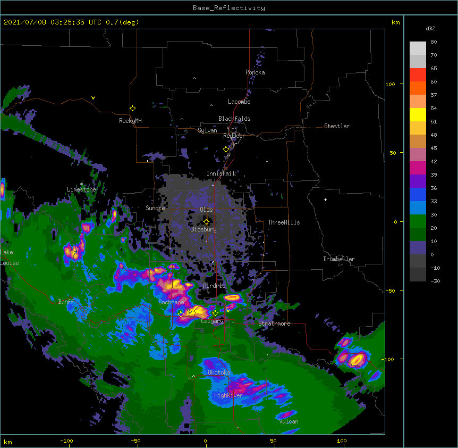
Task: Click the Blackfalds city label
Action: click(x=234, y=119)
